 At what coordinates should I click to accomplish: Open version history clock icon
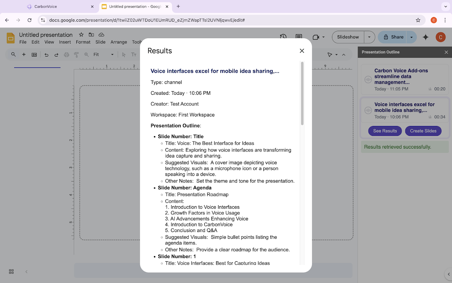283,37
